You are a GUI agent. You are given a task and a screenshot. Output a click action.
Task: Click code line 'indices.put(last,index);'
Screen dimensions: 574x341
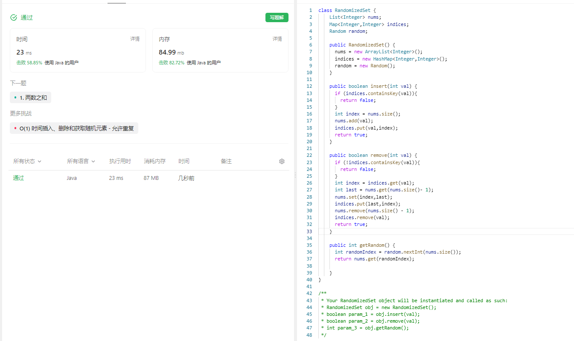click(368, 204)
